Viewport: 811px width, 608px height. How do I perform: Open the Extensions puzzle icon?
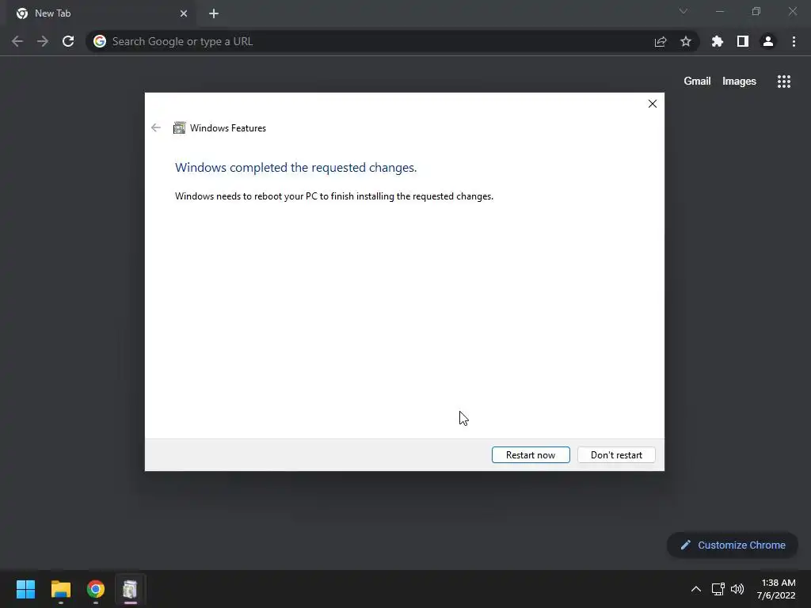718,41
